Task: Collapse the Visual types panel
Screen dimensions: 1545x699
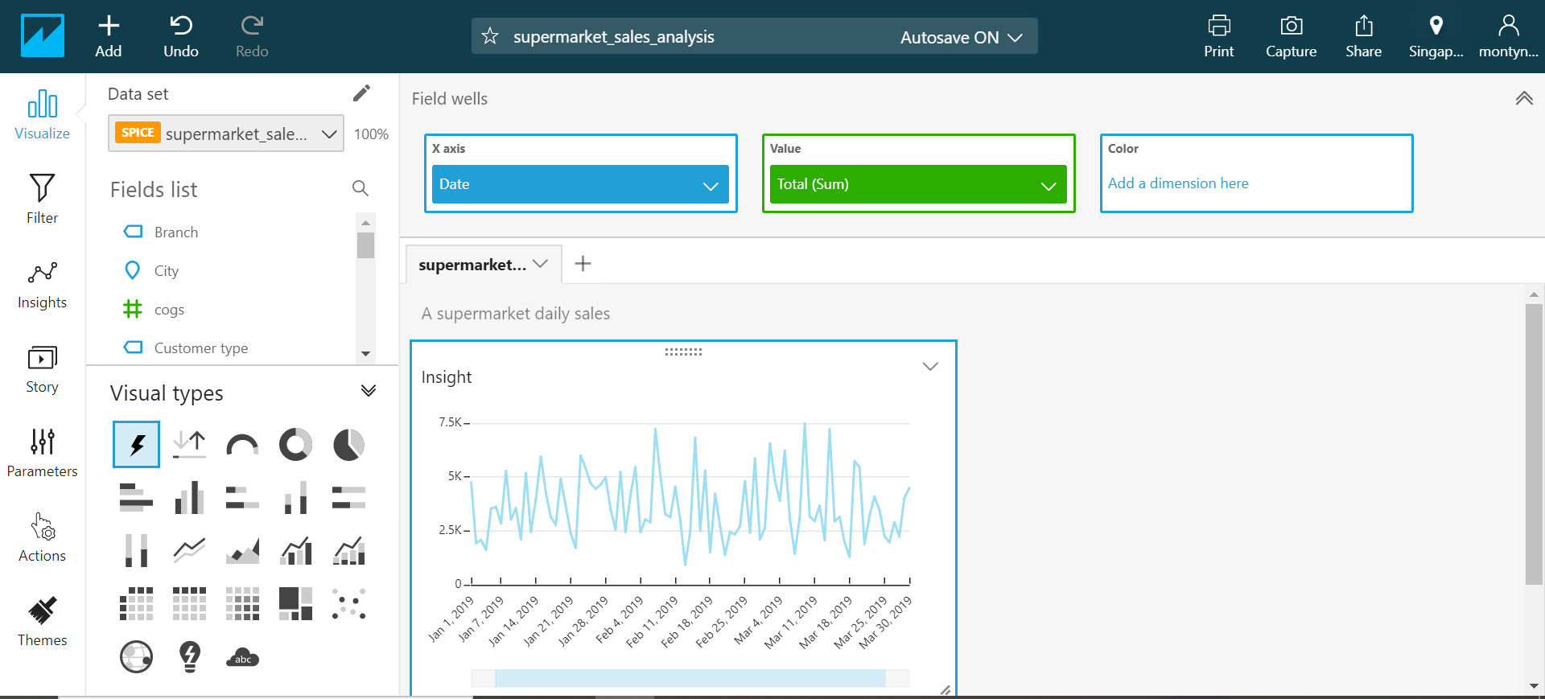Action: pos(369,391)
